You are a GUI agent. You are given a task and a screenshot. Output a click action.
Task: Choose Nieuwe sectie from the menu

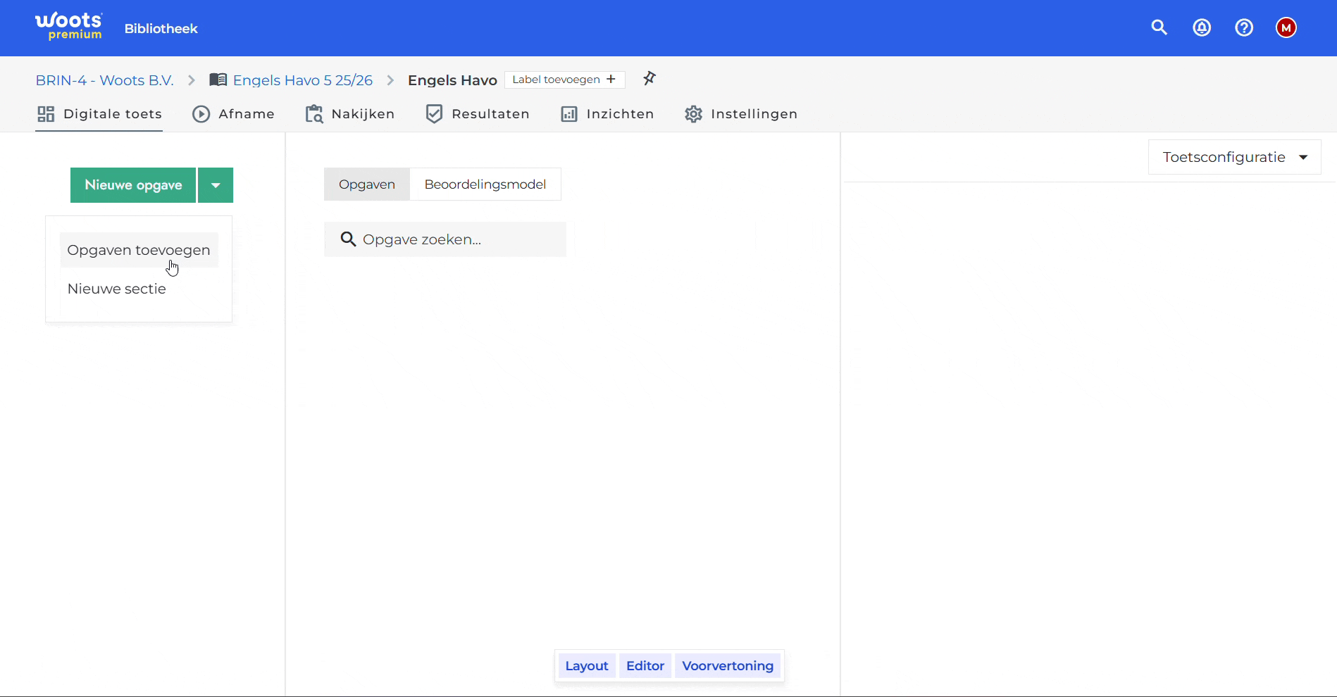(117, 289)
